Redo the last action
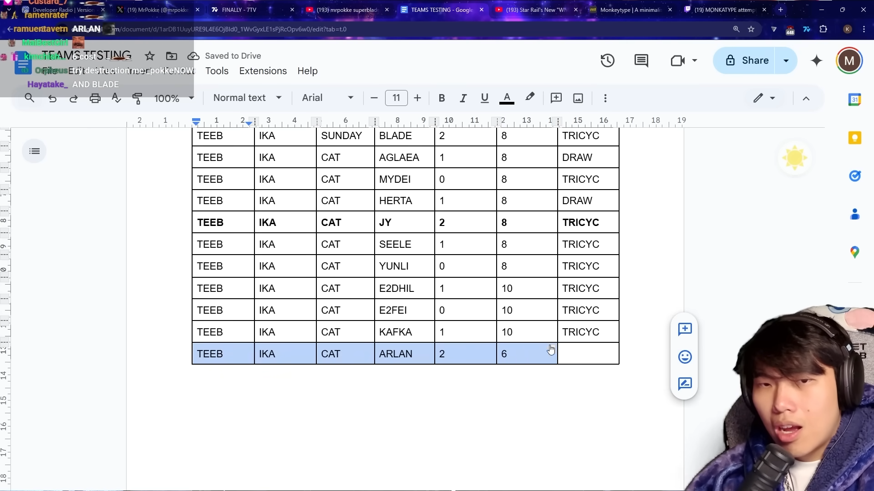Screen dimensions: 874x491 tap(73, 98)
